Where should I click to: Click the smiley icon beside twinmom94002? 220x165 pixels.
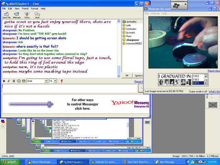pyautogui.click(x=124, y=44)
